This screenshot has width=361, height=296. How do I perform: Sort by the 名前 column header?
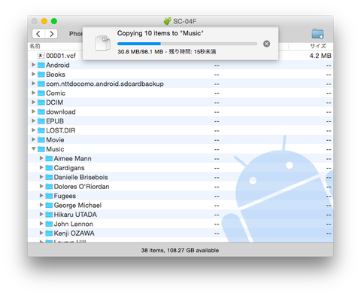point(35,46)
